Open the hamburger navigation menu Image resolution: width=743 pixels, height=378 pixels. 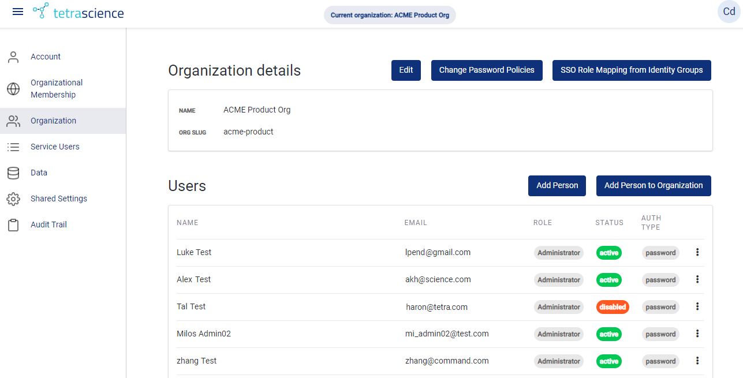18,12
